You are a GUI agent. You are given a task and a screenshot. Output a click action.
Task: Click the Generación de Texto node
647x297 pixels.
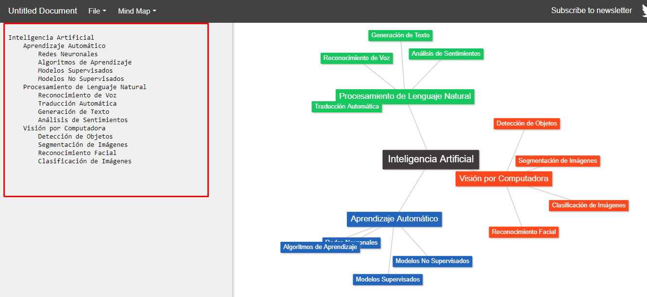tap(400, 35)
